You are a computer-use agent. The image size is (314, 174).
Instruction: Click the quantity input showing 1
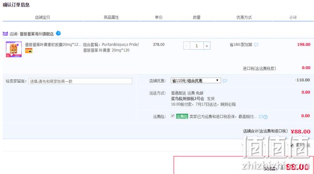(197, 46)
